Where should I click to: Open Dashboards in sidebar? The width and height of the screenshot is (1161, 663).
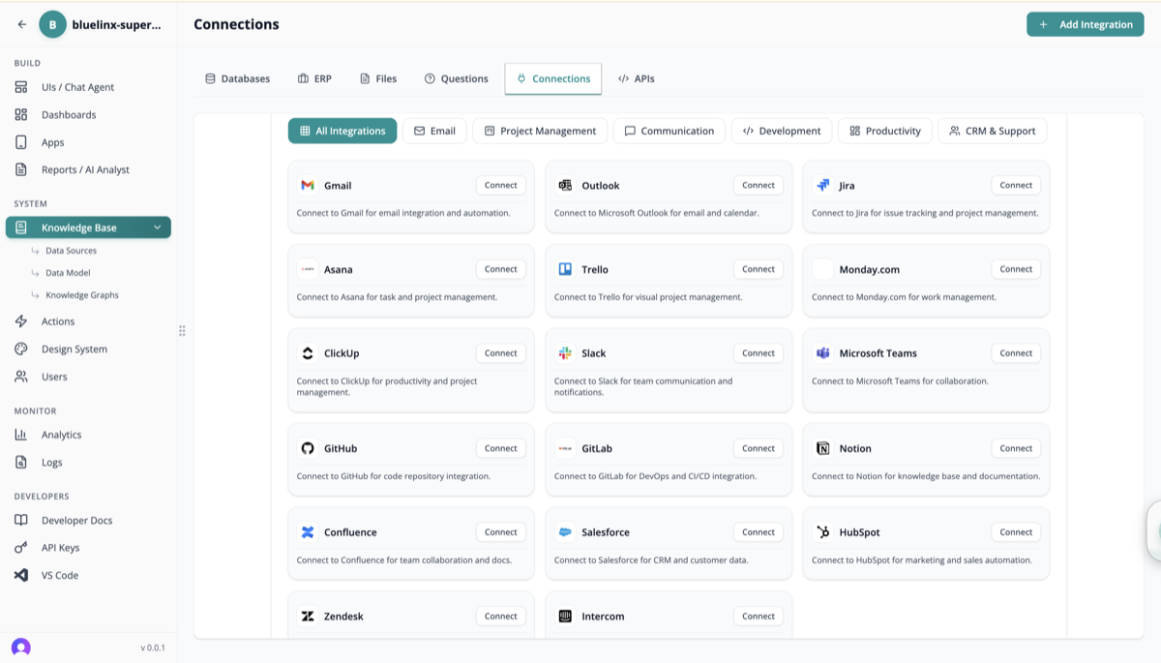[x=88, y=114]
